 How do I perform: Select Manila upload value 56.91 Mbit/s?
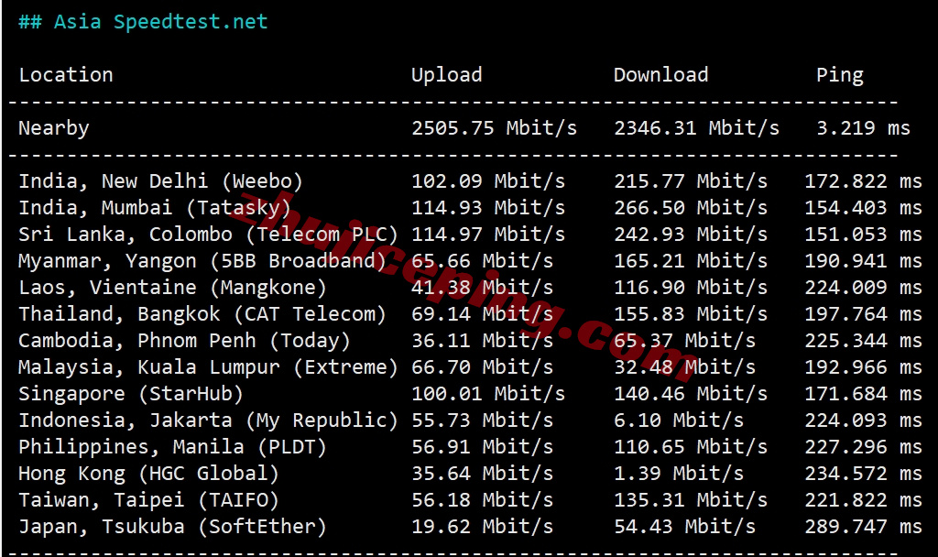coord(482,447)
